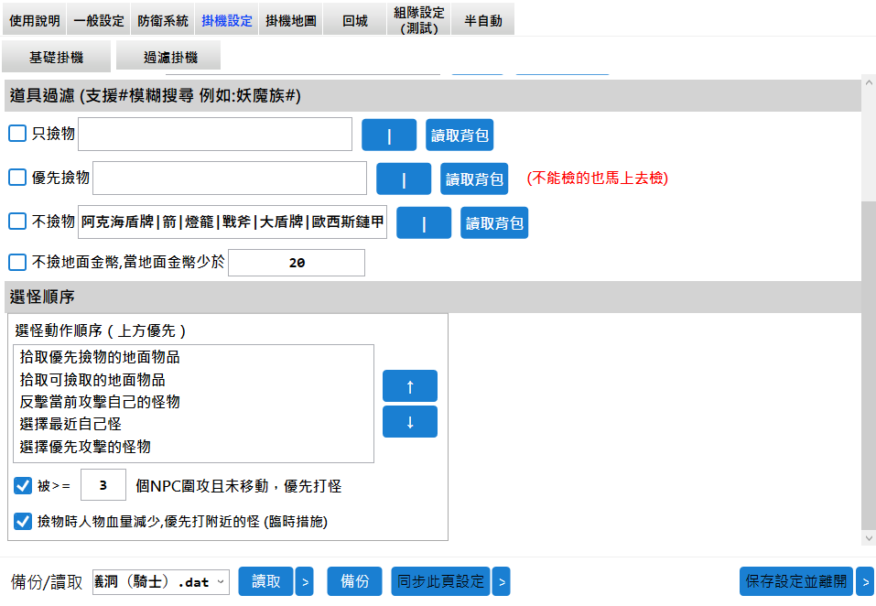Screen dimensions: 876x606
Task: Move selected action up with ↑ arrow
Action: point(409,386)
